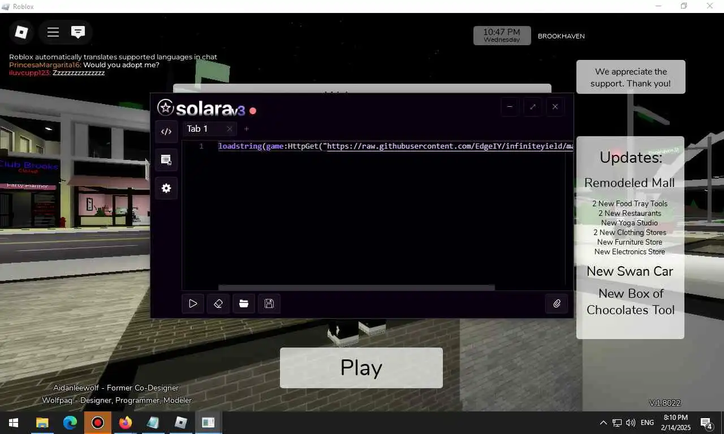Toggle the Roblox chat window icon
This screenshot has height=434, width=724.
pyautogui.click(x=78, y=32)
